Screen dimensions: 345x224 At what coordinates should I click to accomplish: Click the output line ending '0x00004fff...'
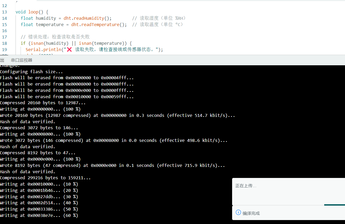coord(67,78)
